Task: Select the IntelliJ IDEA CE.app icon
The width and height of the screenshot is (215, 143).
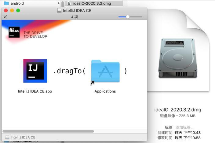Action: [35, 71]
